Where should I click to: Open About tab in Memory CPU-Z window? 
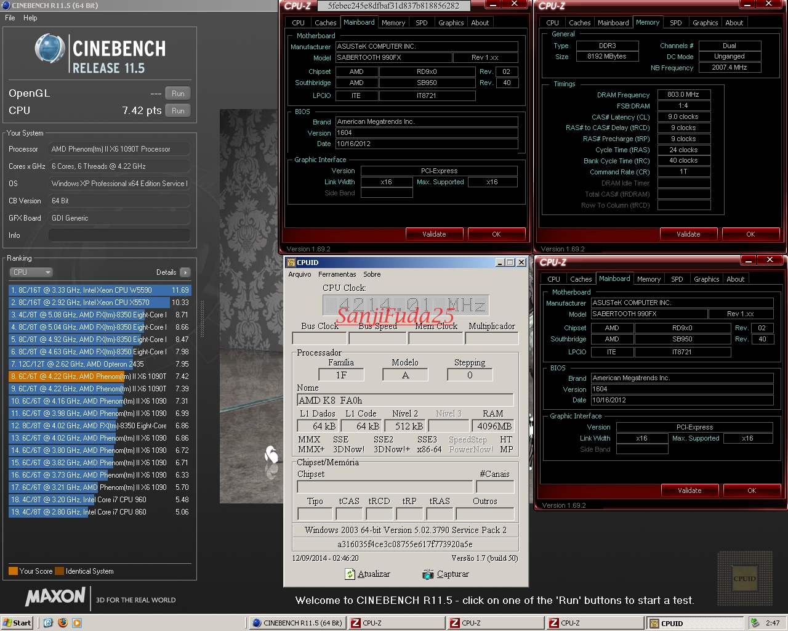coord(734,23)
